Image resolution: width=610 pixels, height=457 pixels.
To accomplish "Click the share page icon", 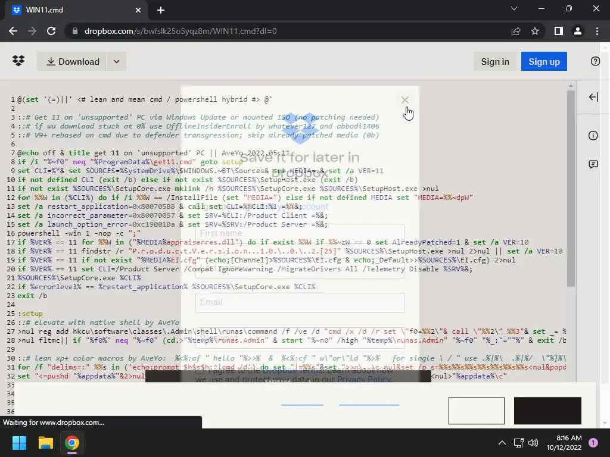I will pos(516,31).
